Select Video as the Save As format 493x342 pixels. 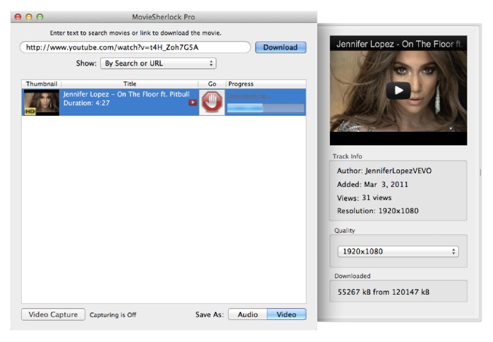pos(286,314)
